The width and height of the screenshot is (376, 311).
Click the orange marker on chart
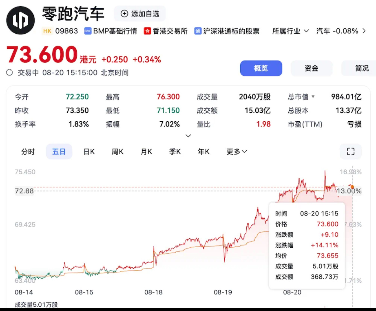352,187
